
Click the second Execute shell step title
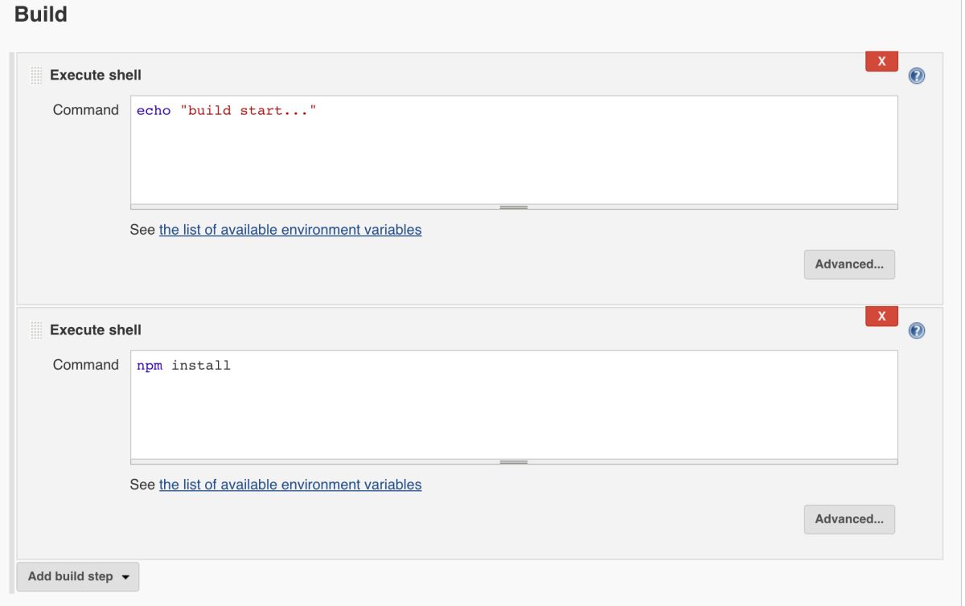coord(96,330)
